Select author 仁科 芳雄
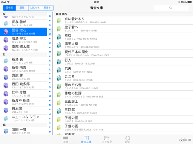This screenshot has height=144, width=193. point(23,94)
